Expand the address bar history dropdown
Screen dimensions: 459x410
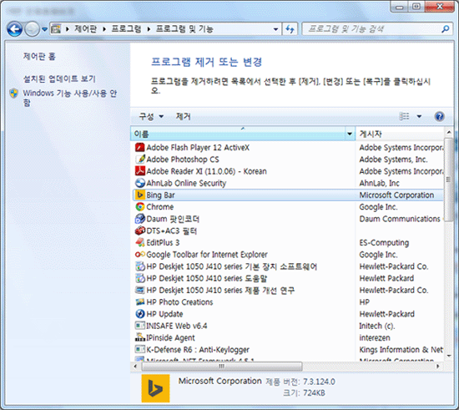(x=275, y=29)
